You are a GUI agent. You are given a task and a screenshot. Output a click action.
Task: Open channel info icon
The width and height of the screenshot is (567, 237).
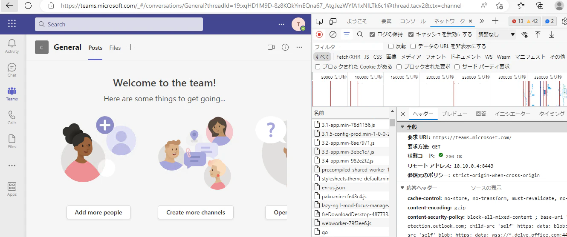coord(286,47)
